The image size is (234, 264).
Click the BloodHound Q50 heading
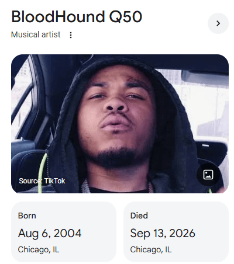pos(77,17)
